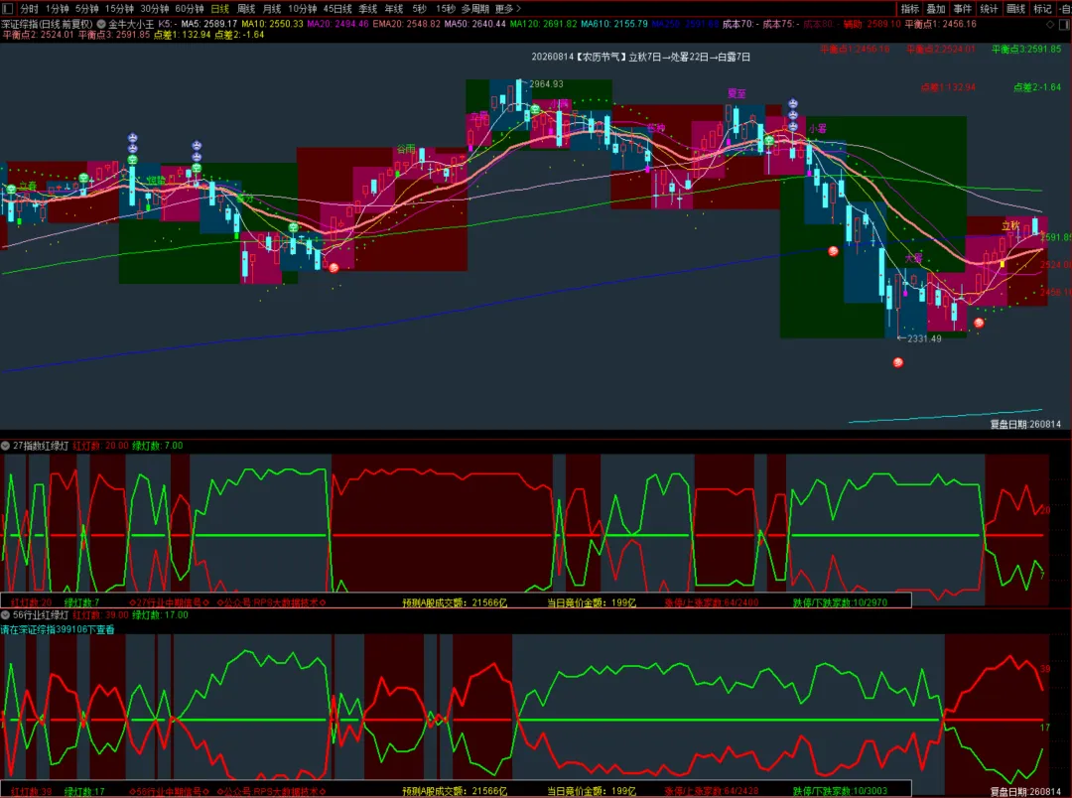Click the 小暑 solar term label

tap(817, 128)
